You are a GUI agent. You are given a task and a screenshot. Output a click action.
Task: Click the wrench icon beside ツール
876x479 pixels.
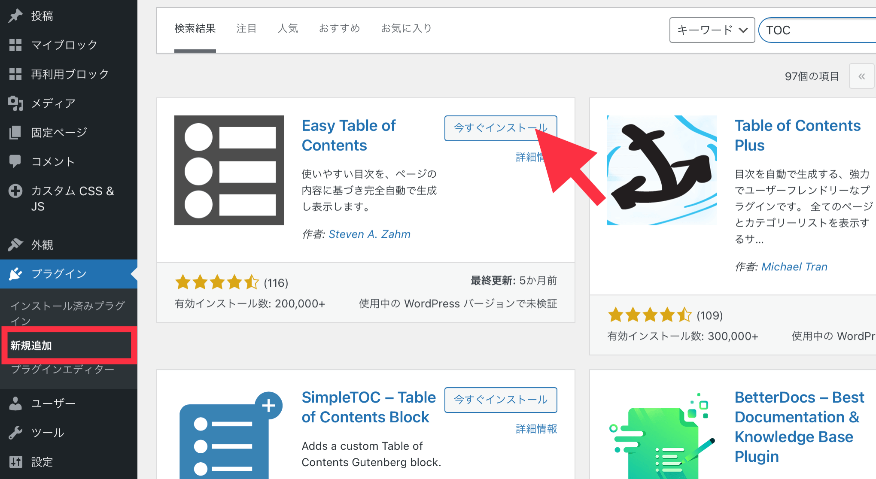[x=15, y=433]
